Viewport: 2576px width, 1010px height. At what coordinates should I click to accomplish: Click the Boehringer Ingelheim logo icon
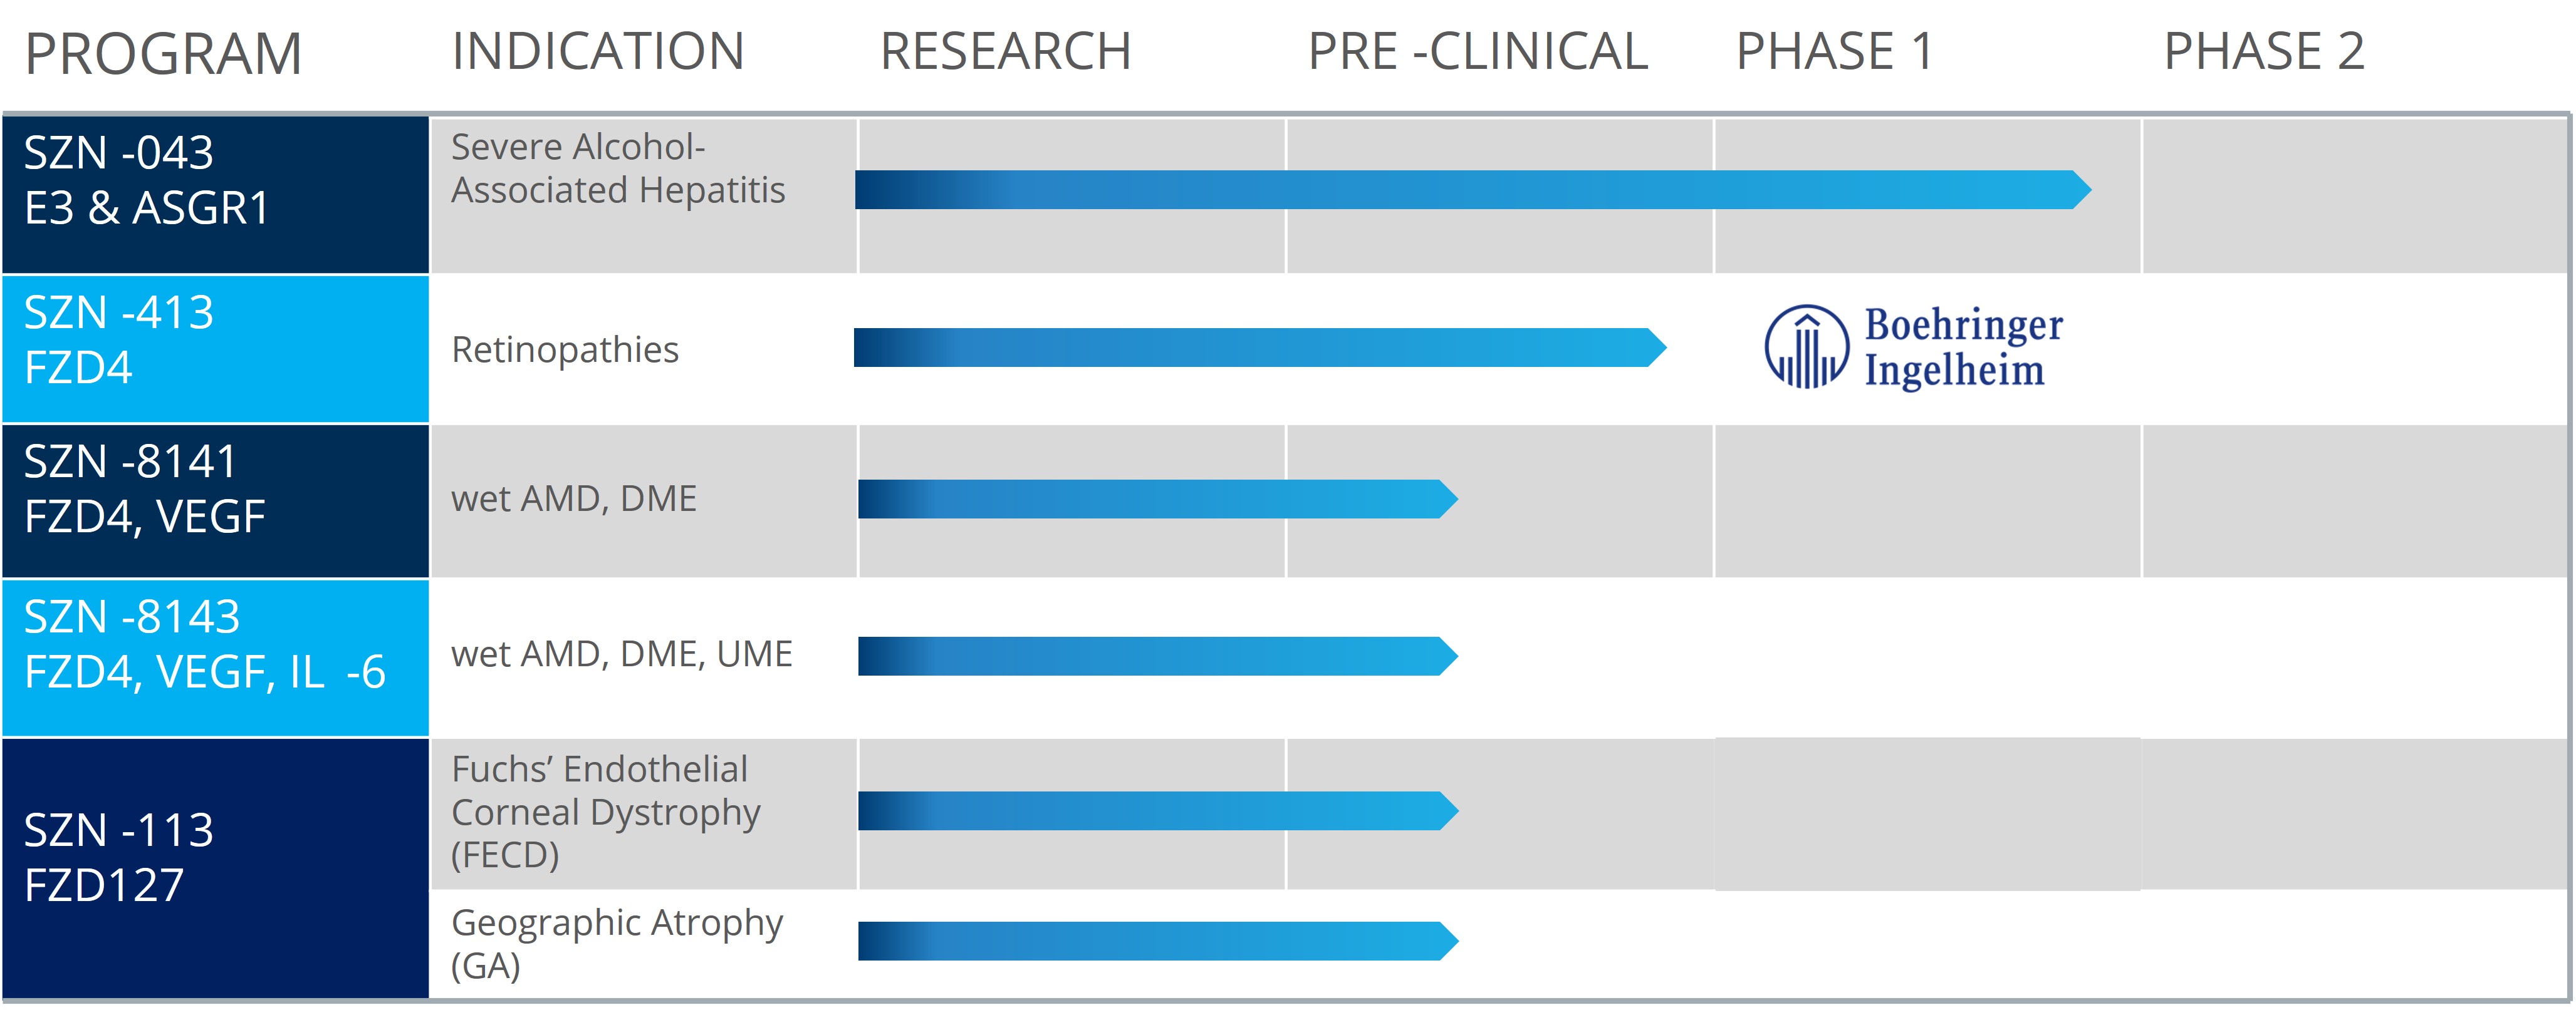pyautogui.click(x=1805, y=347)
